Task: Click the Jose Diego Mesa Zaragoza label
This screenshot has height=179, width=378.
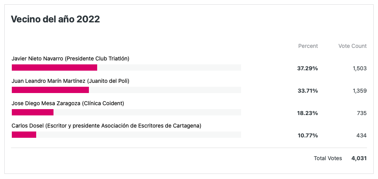Action: pyautogui.click(x=68, y=104)
